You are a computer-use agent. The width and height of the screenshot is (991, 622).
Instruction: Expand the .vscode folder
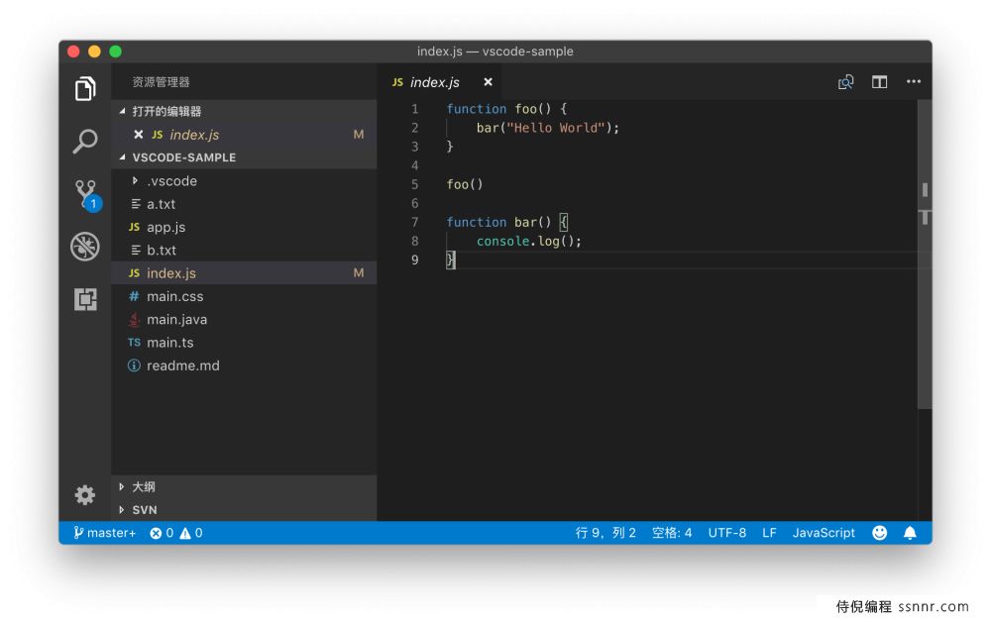[x=244, y=181]
